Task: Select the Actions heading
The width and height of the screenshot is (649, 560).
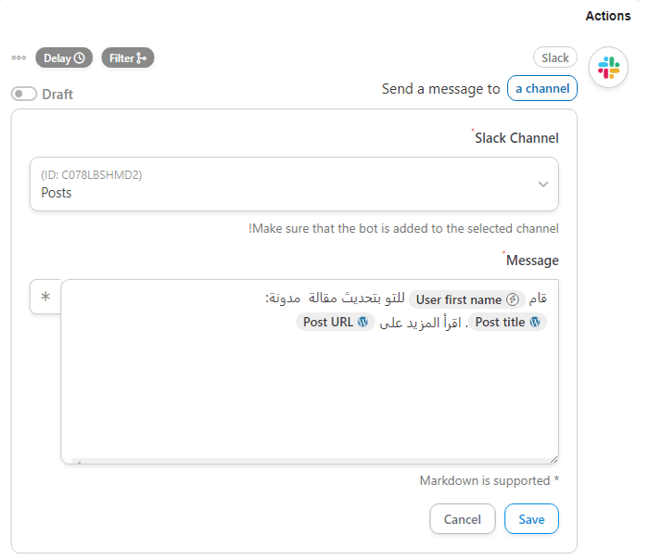Action: click(x=608, y=16)
